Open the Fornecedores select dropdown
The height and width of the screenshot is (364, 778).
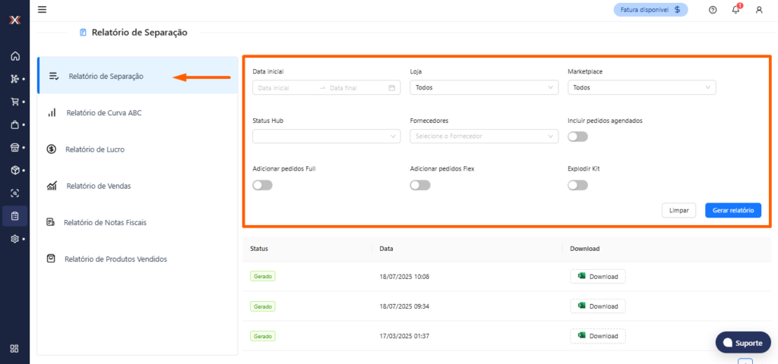point(484,136)
